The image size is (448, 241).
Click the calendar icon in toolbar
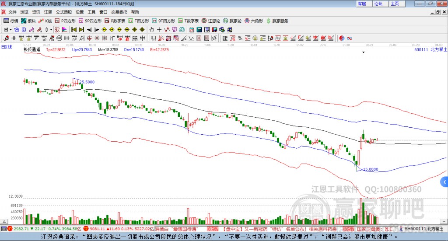click(192, 30)
